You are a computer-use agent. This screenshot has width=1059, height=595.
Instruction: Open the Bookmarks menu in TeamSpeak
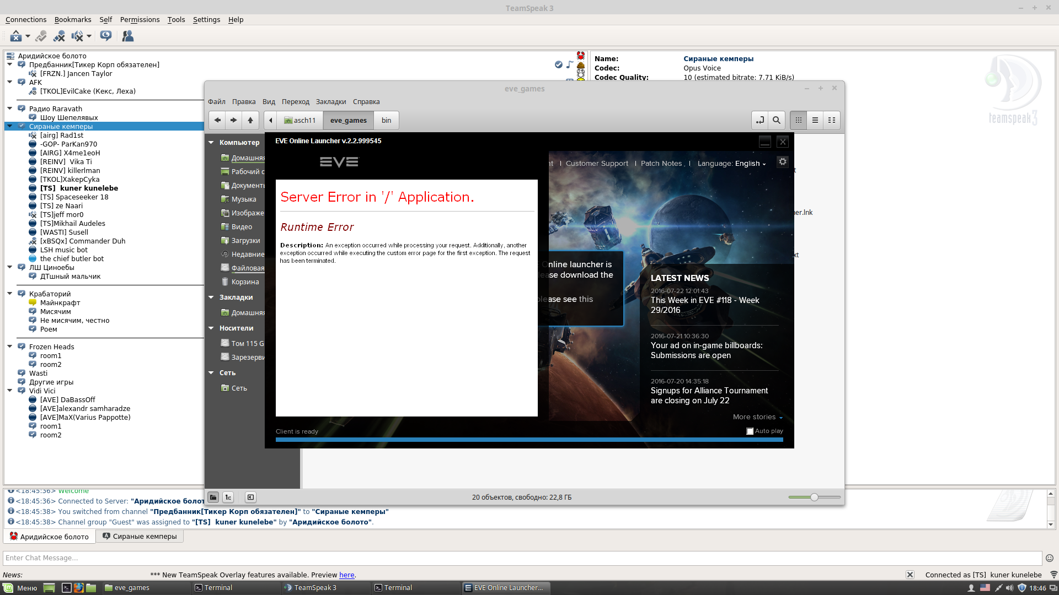pos(73,20)
